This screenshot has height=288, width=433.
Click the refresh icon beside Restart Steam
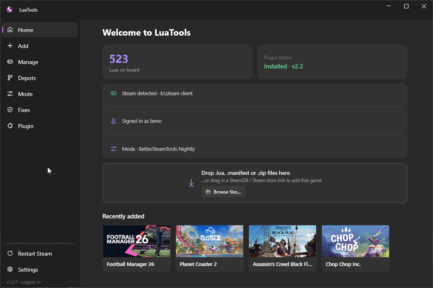[x=10, y=253]
